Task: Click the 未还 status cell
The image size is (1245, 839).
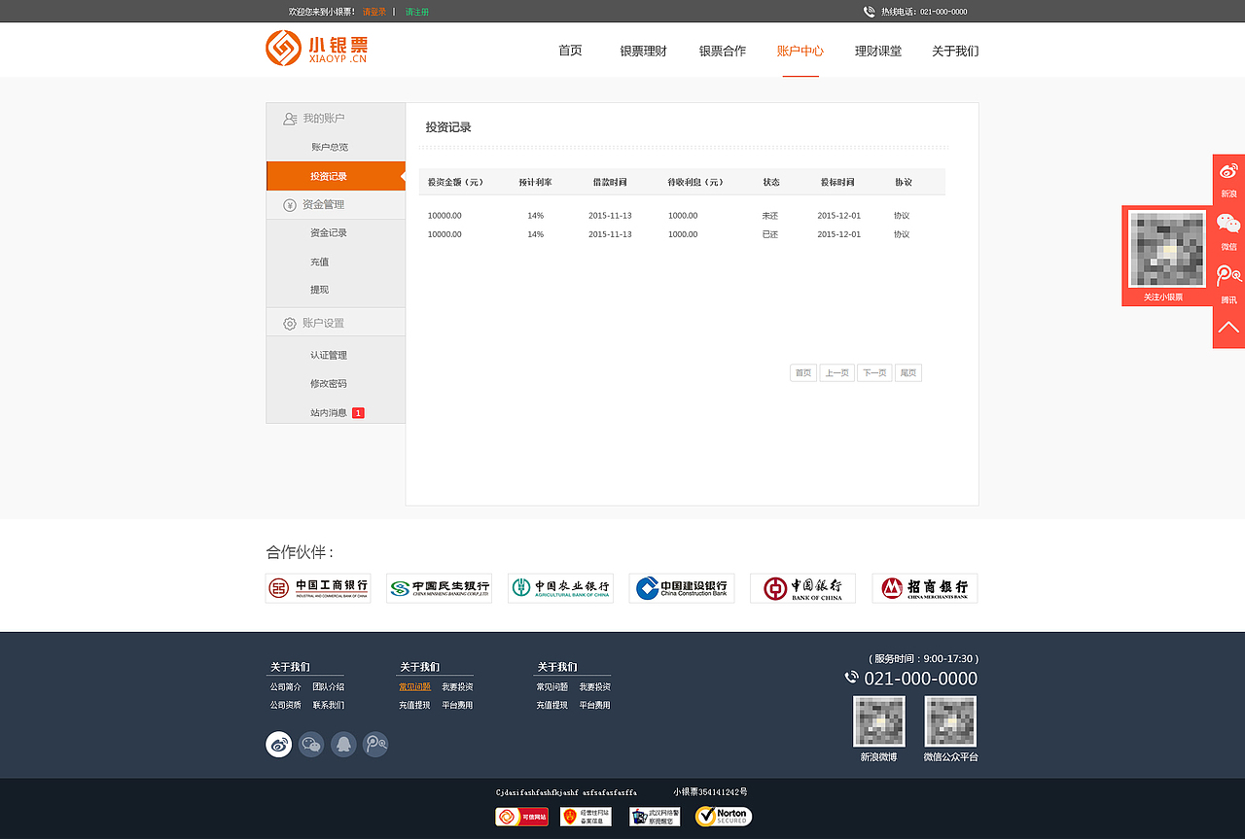Action: tap(770, 216)
